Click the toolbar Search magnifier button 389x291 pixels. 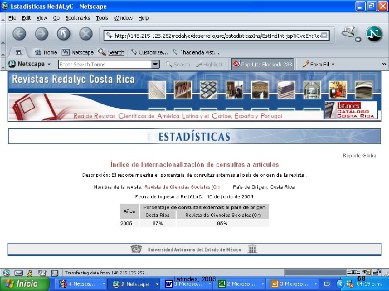coord(178,64)
